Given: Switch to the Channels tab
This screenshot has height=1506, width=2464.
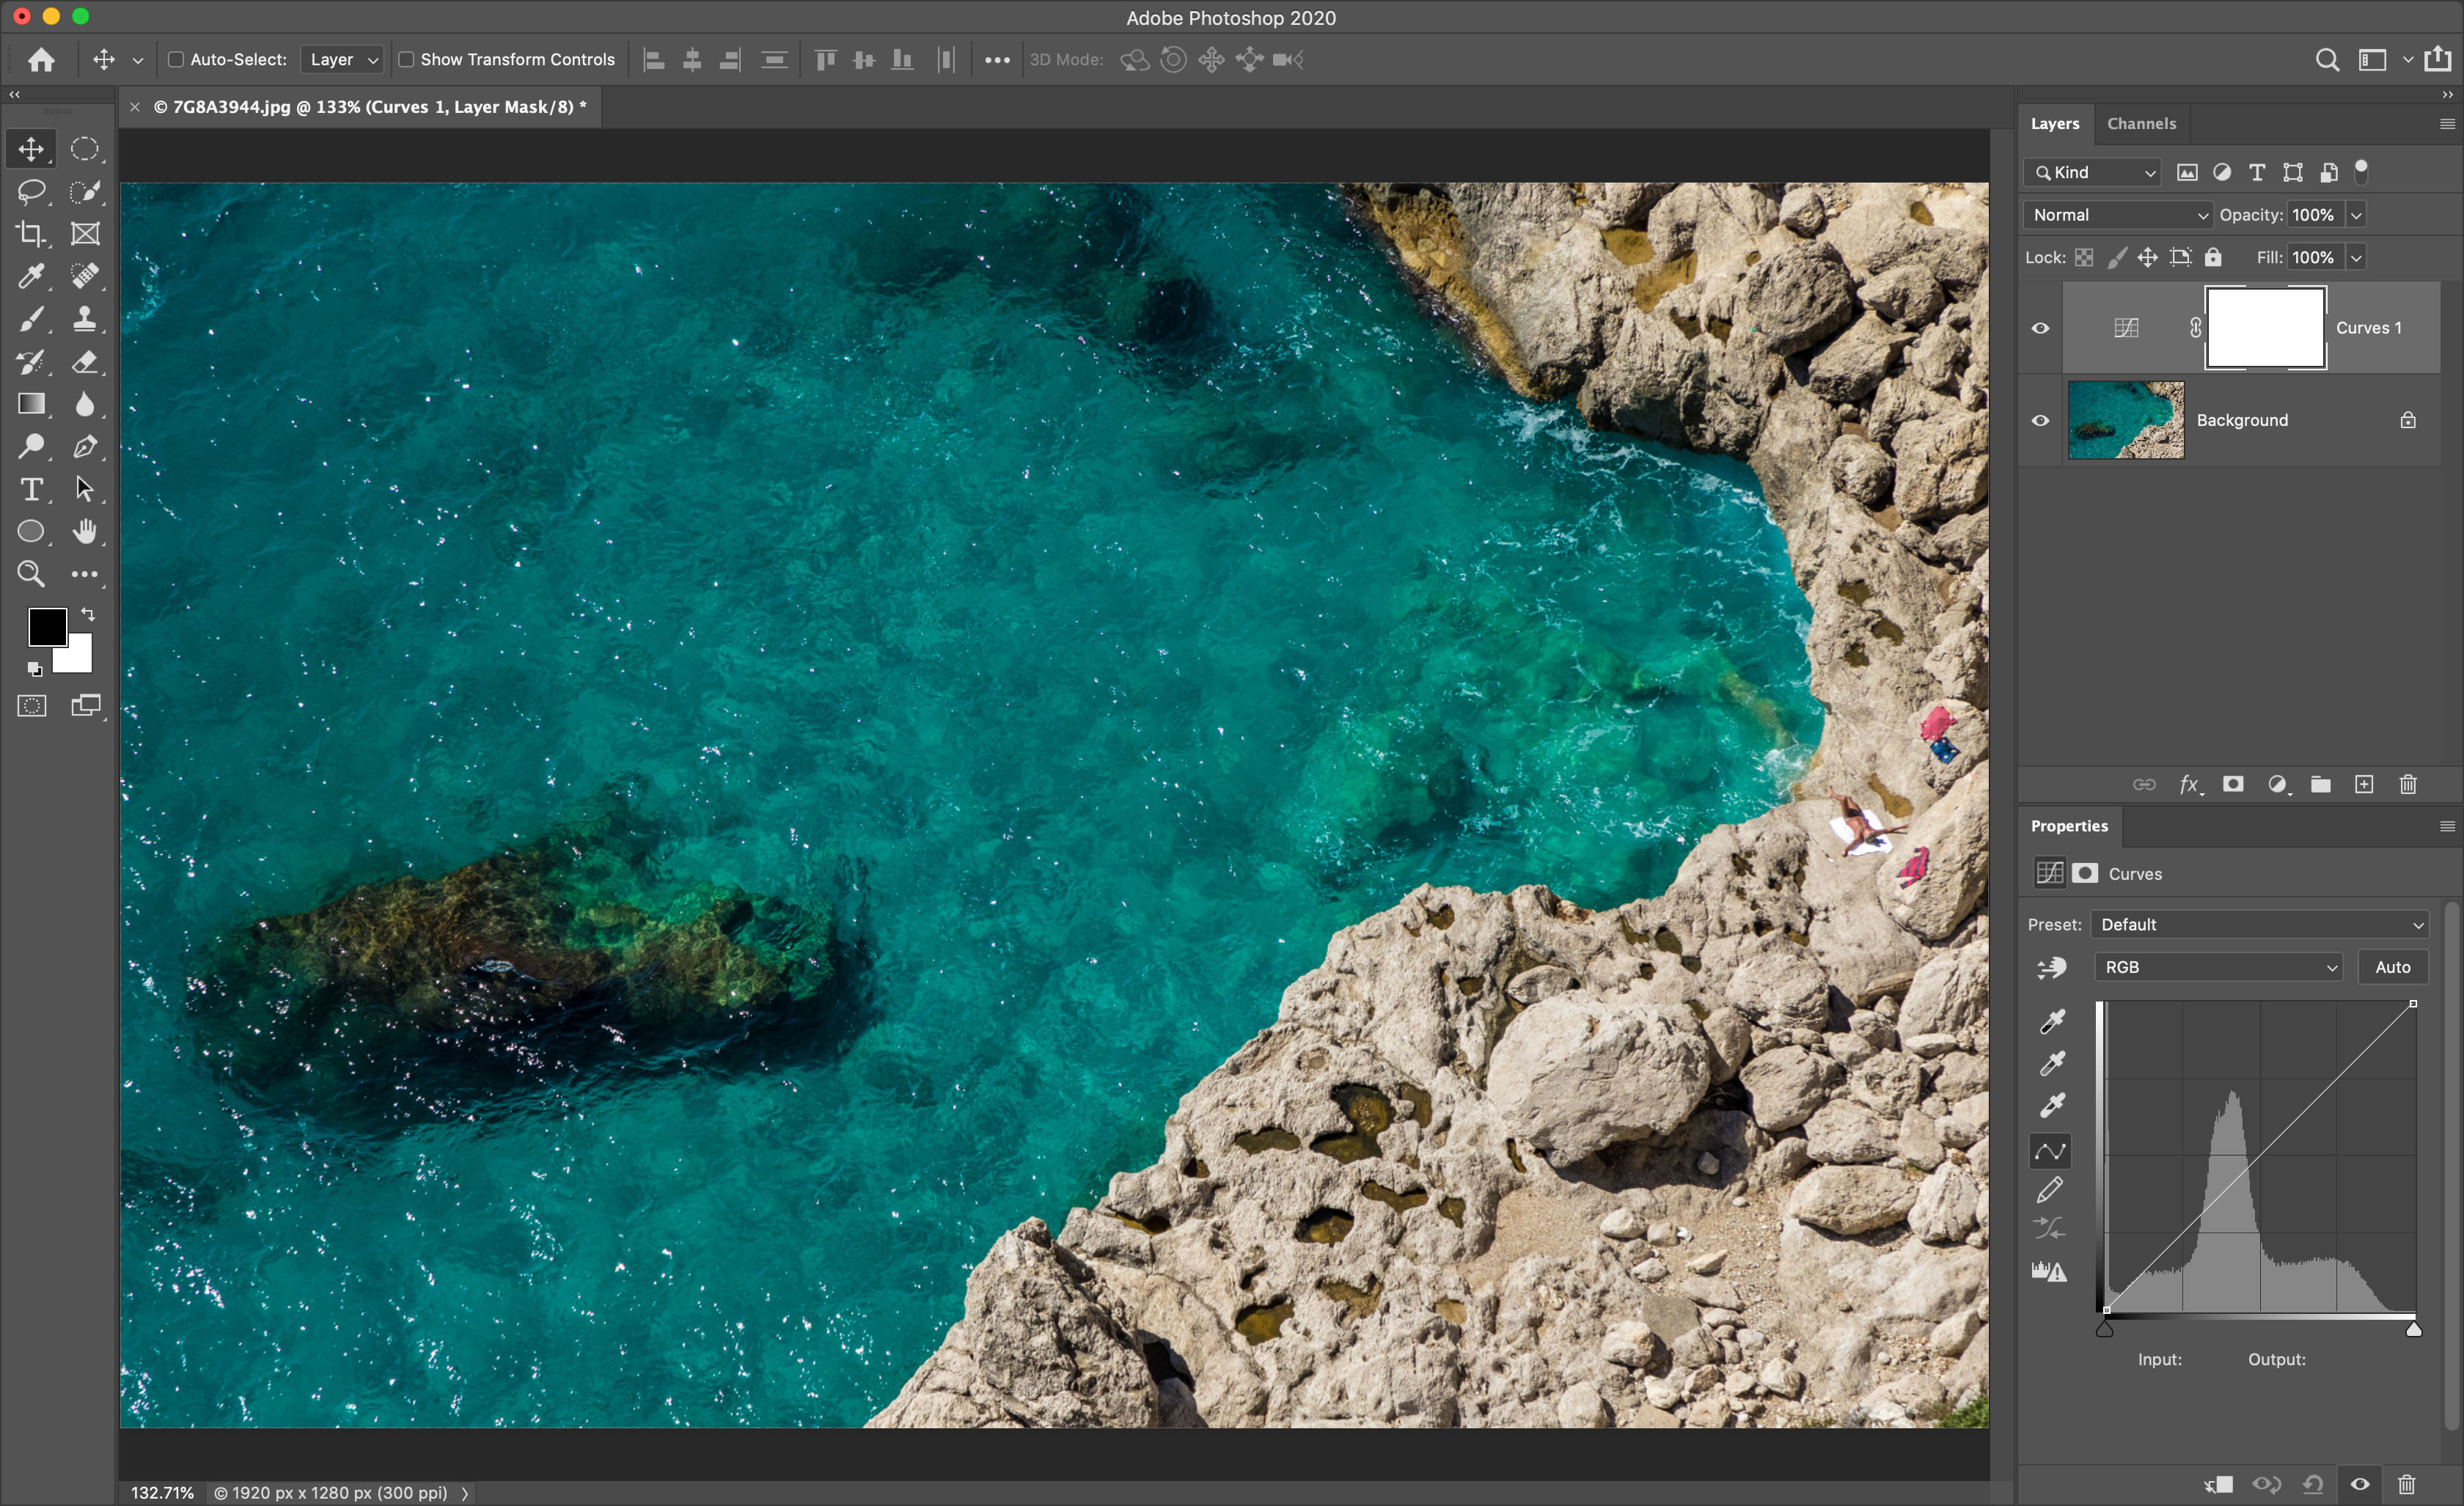Looking at the screenshot, I should point(2141,124).
